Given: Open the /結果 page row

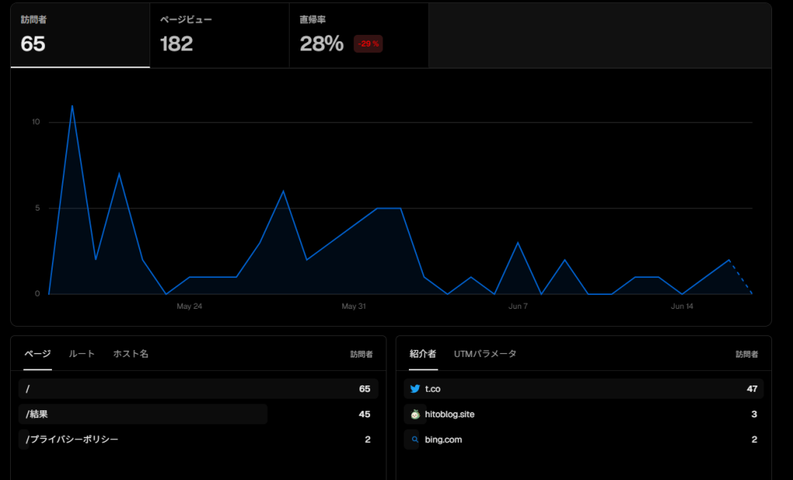Looking at the screenshot, I should click(198, 414).
